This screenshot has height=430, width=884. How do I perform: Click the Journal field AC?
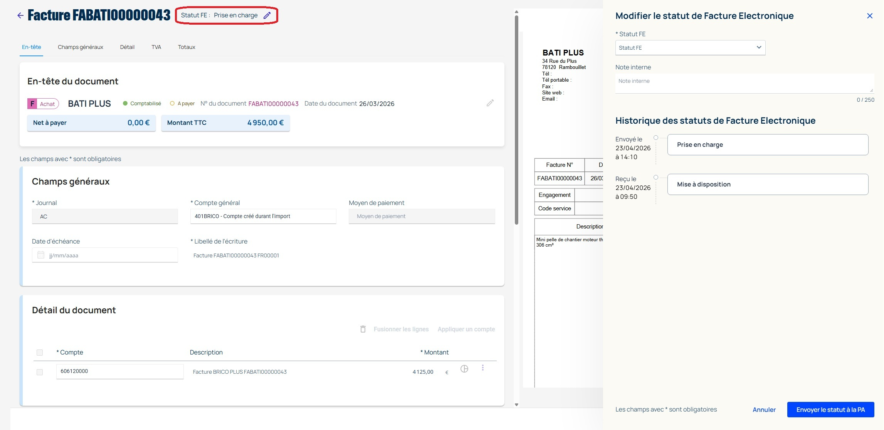[105, 216]
